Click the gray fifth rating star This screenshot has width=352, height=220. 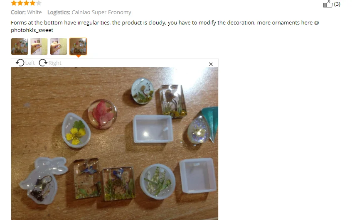[x=39, y=3]
